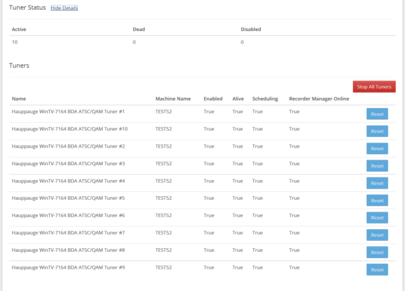This screenshot has height=291, width=405.
Task: Reset Tuner #10
Action: (377, 131)
